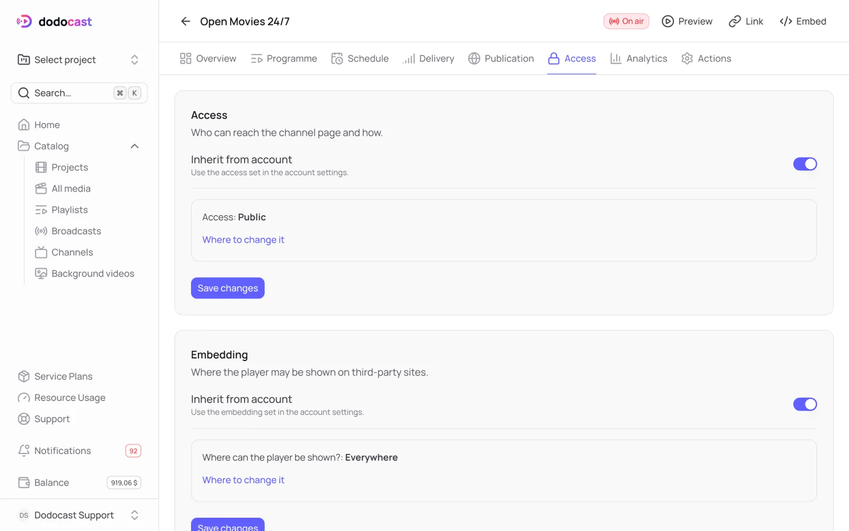Switch to the Schedule tab
The height and width of the screenshot is (531, 849).
(360, 58)
